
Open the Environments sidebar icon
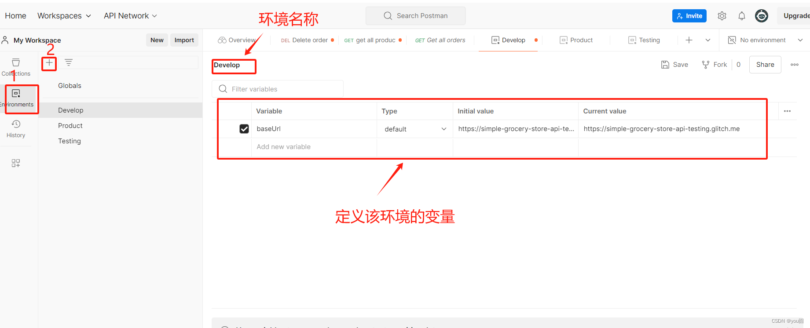(16, 98)
